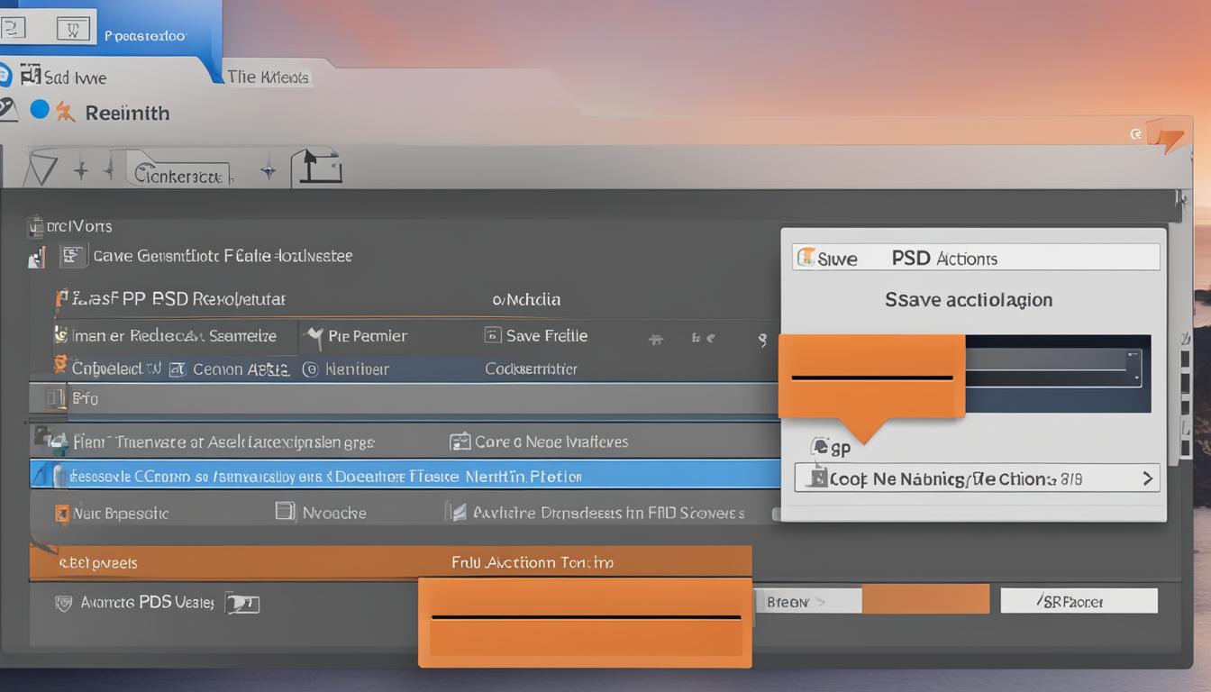Click the orange swatch next to Breav
The width and height of the screenshot is (1211, 692).
[924, 600]
